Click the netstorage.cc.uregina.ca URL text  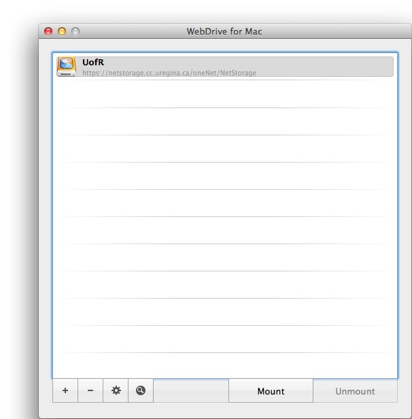(169, 73)
